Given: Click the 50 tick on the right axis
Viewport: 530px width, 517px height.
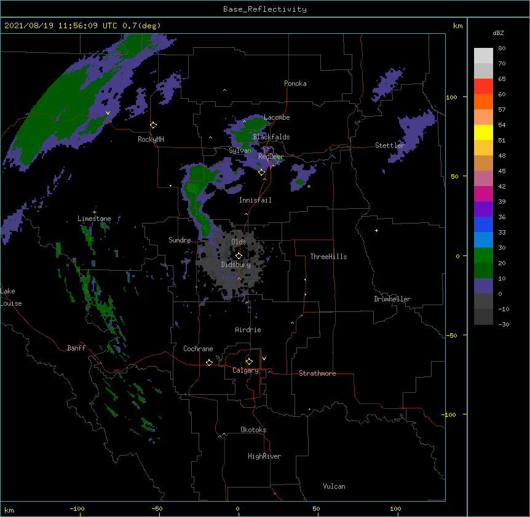Looking at the screenshot, I should pos(454,176).
